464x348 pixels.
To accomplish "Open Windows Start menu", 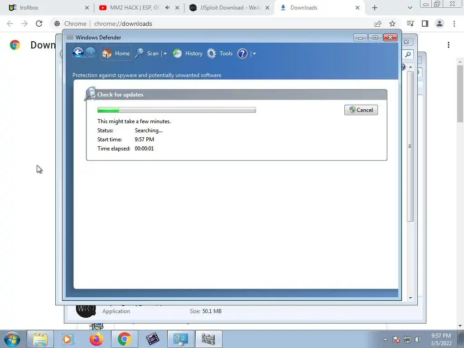I will 12,339.
